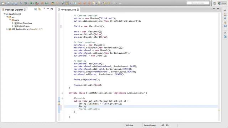
Task: Click the Print toolbar icon
Action: (x=16, y=3)
